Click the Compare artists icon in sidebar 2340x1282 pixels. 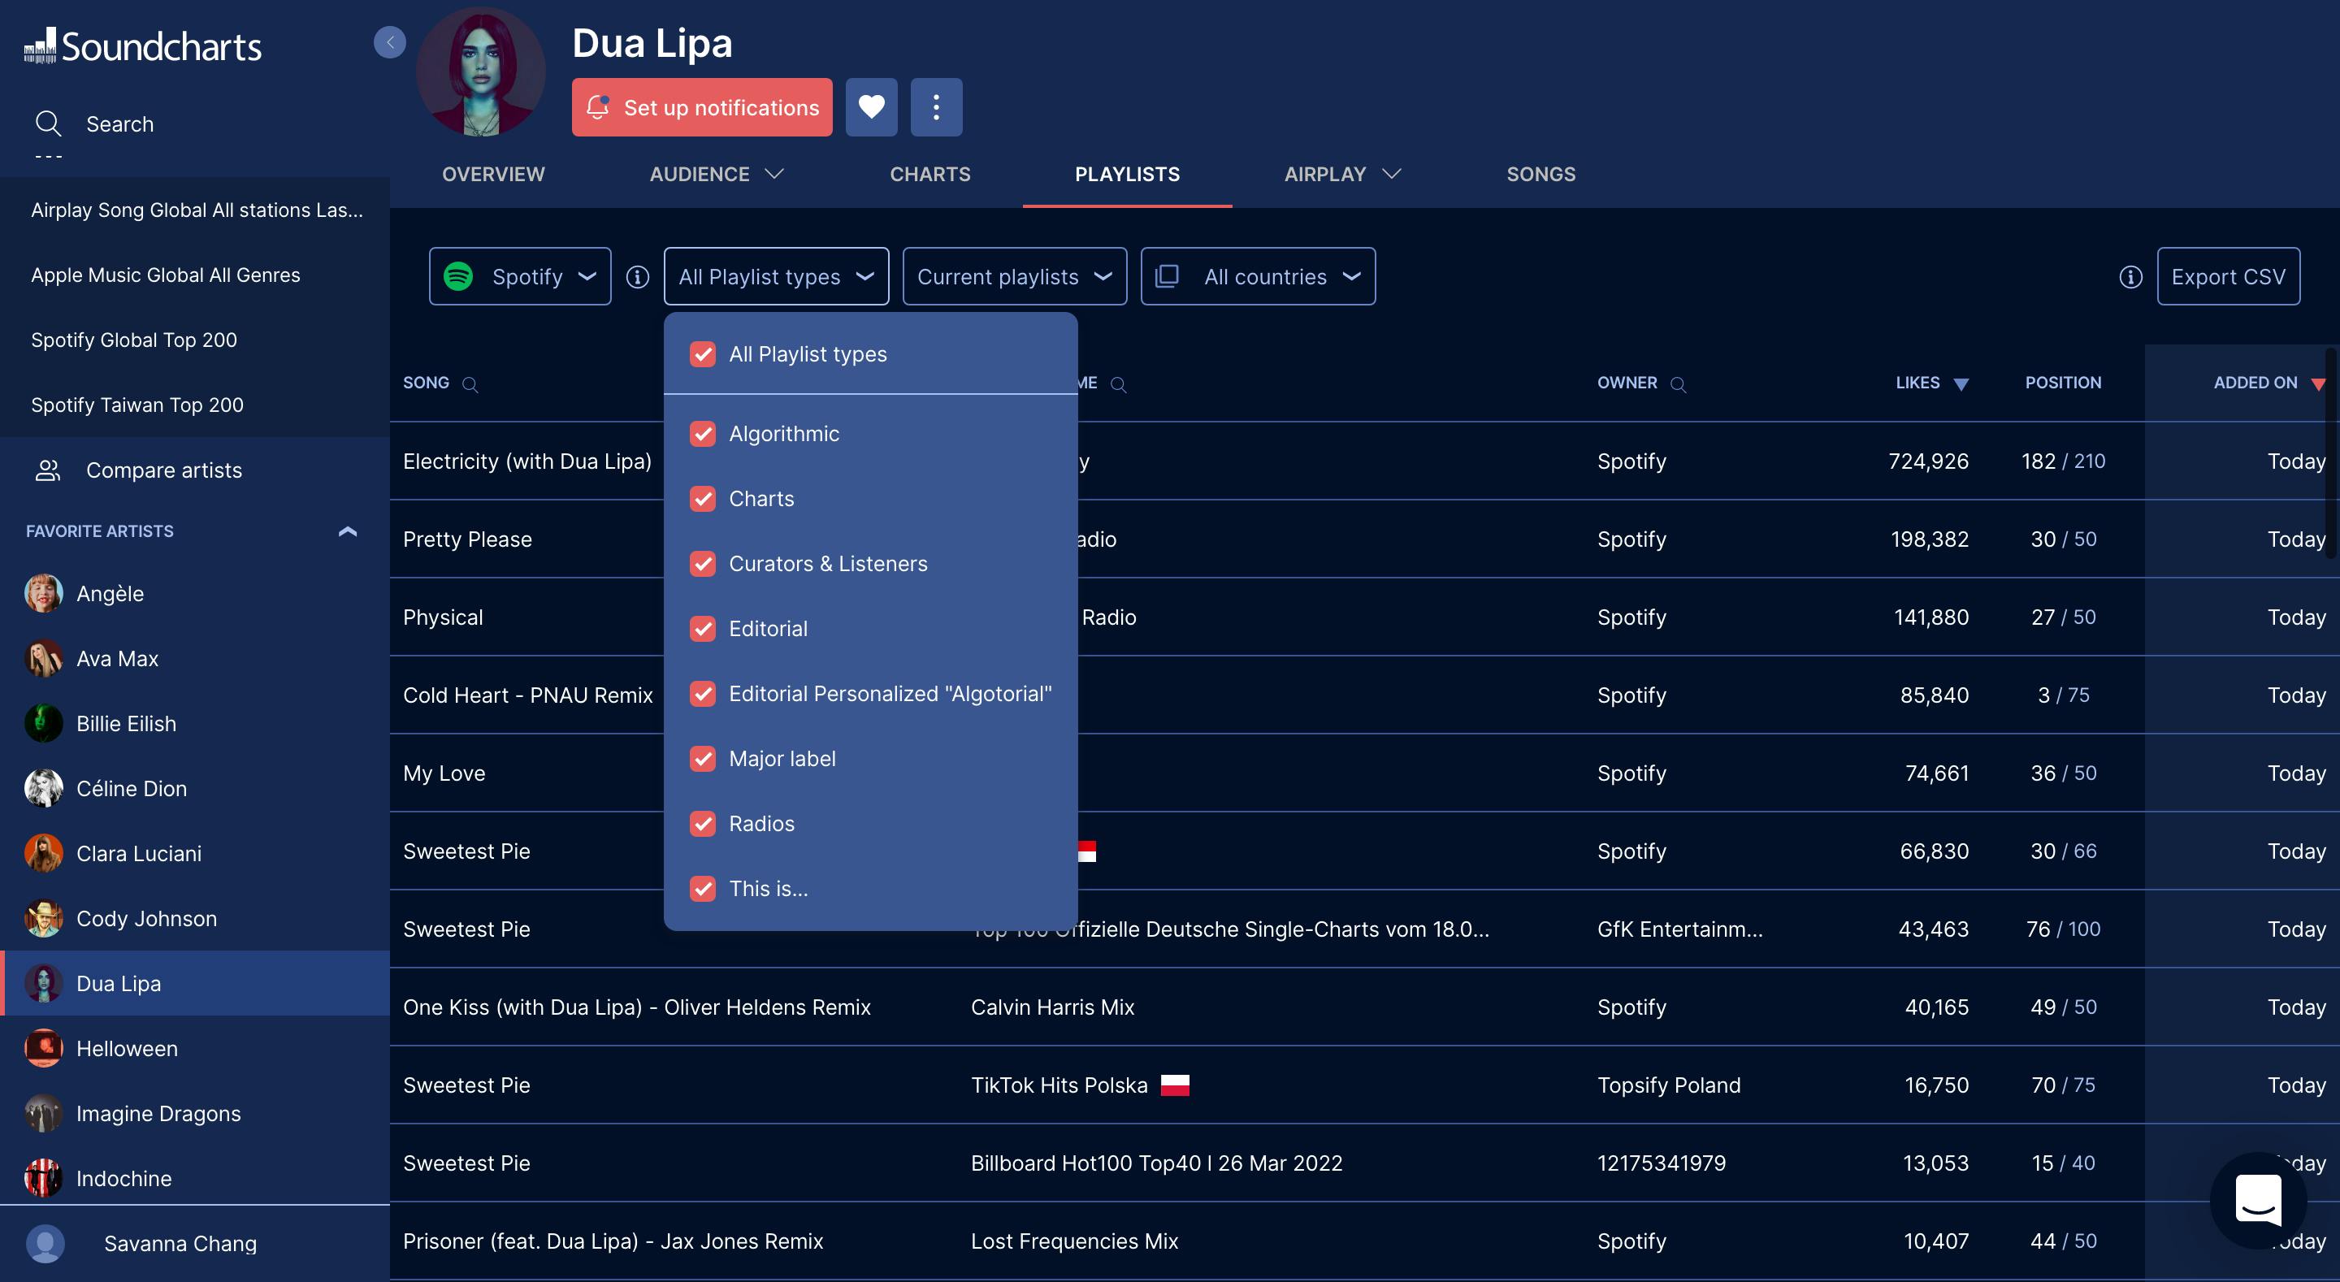(x=47, y=470)
